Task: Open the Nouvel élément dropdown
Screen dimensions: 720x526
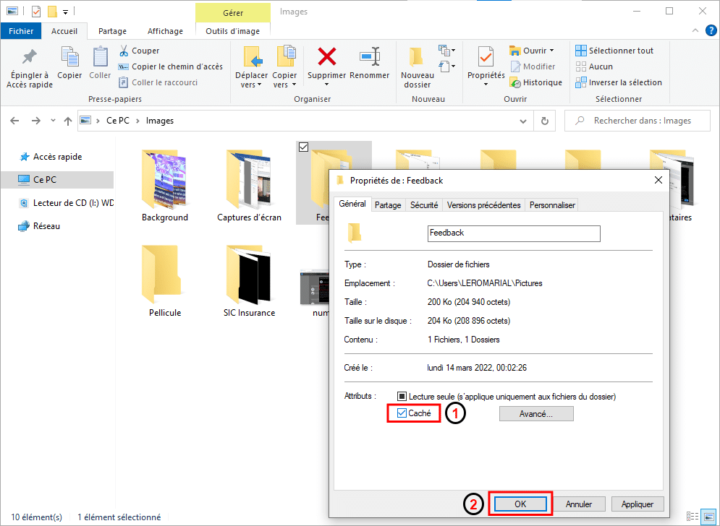Action: pyautogui.click(x=446, y=50)
